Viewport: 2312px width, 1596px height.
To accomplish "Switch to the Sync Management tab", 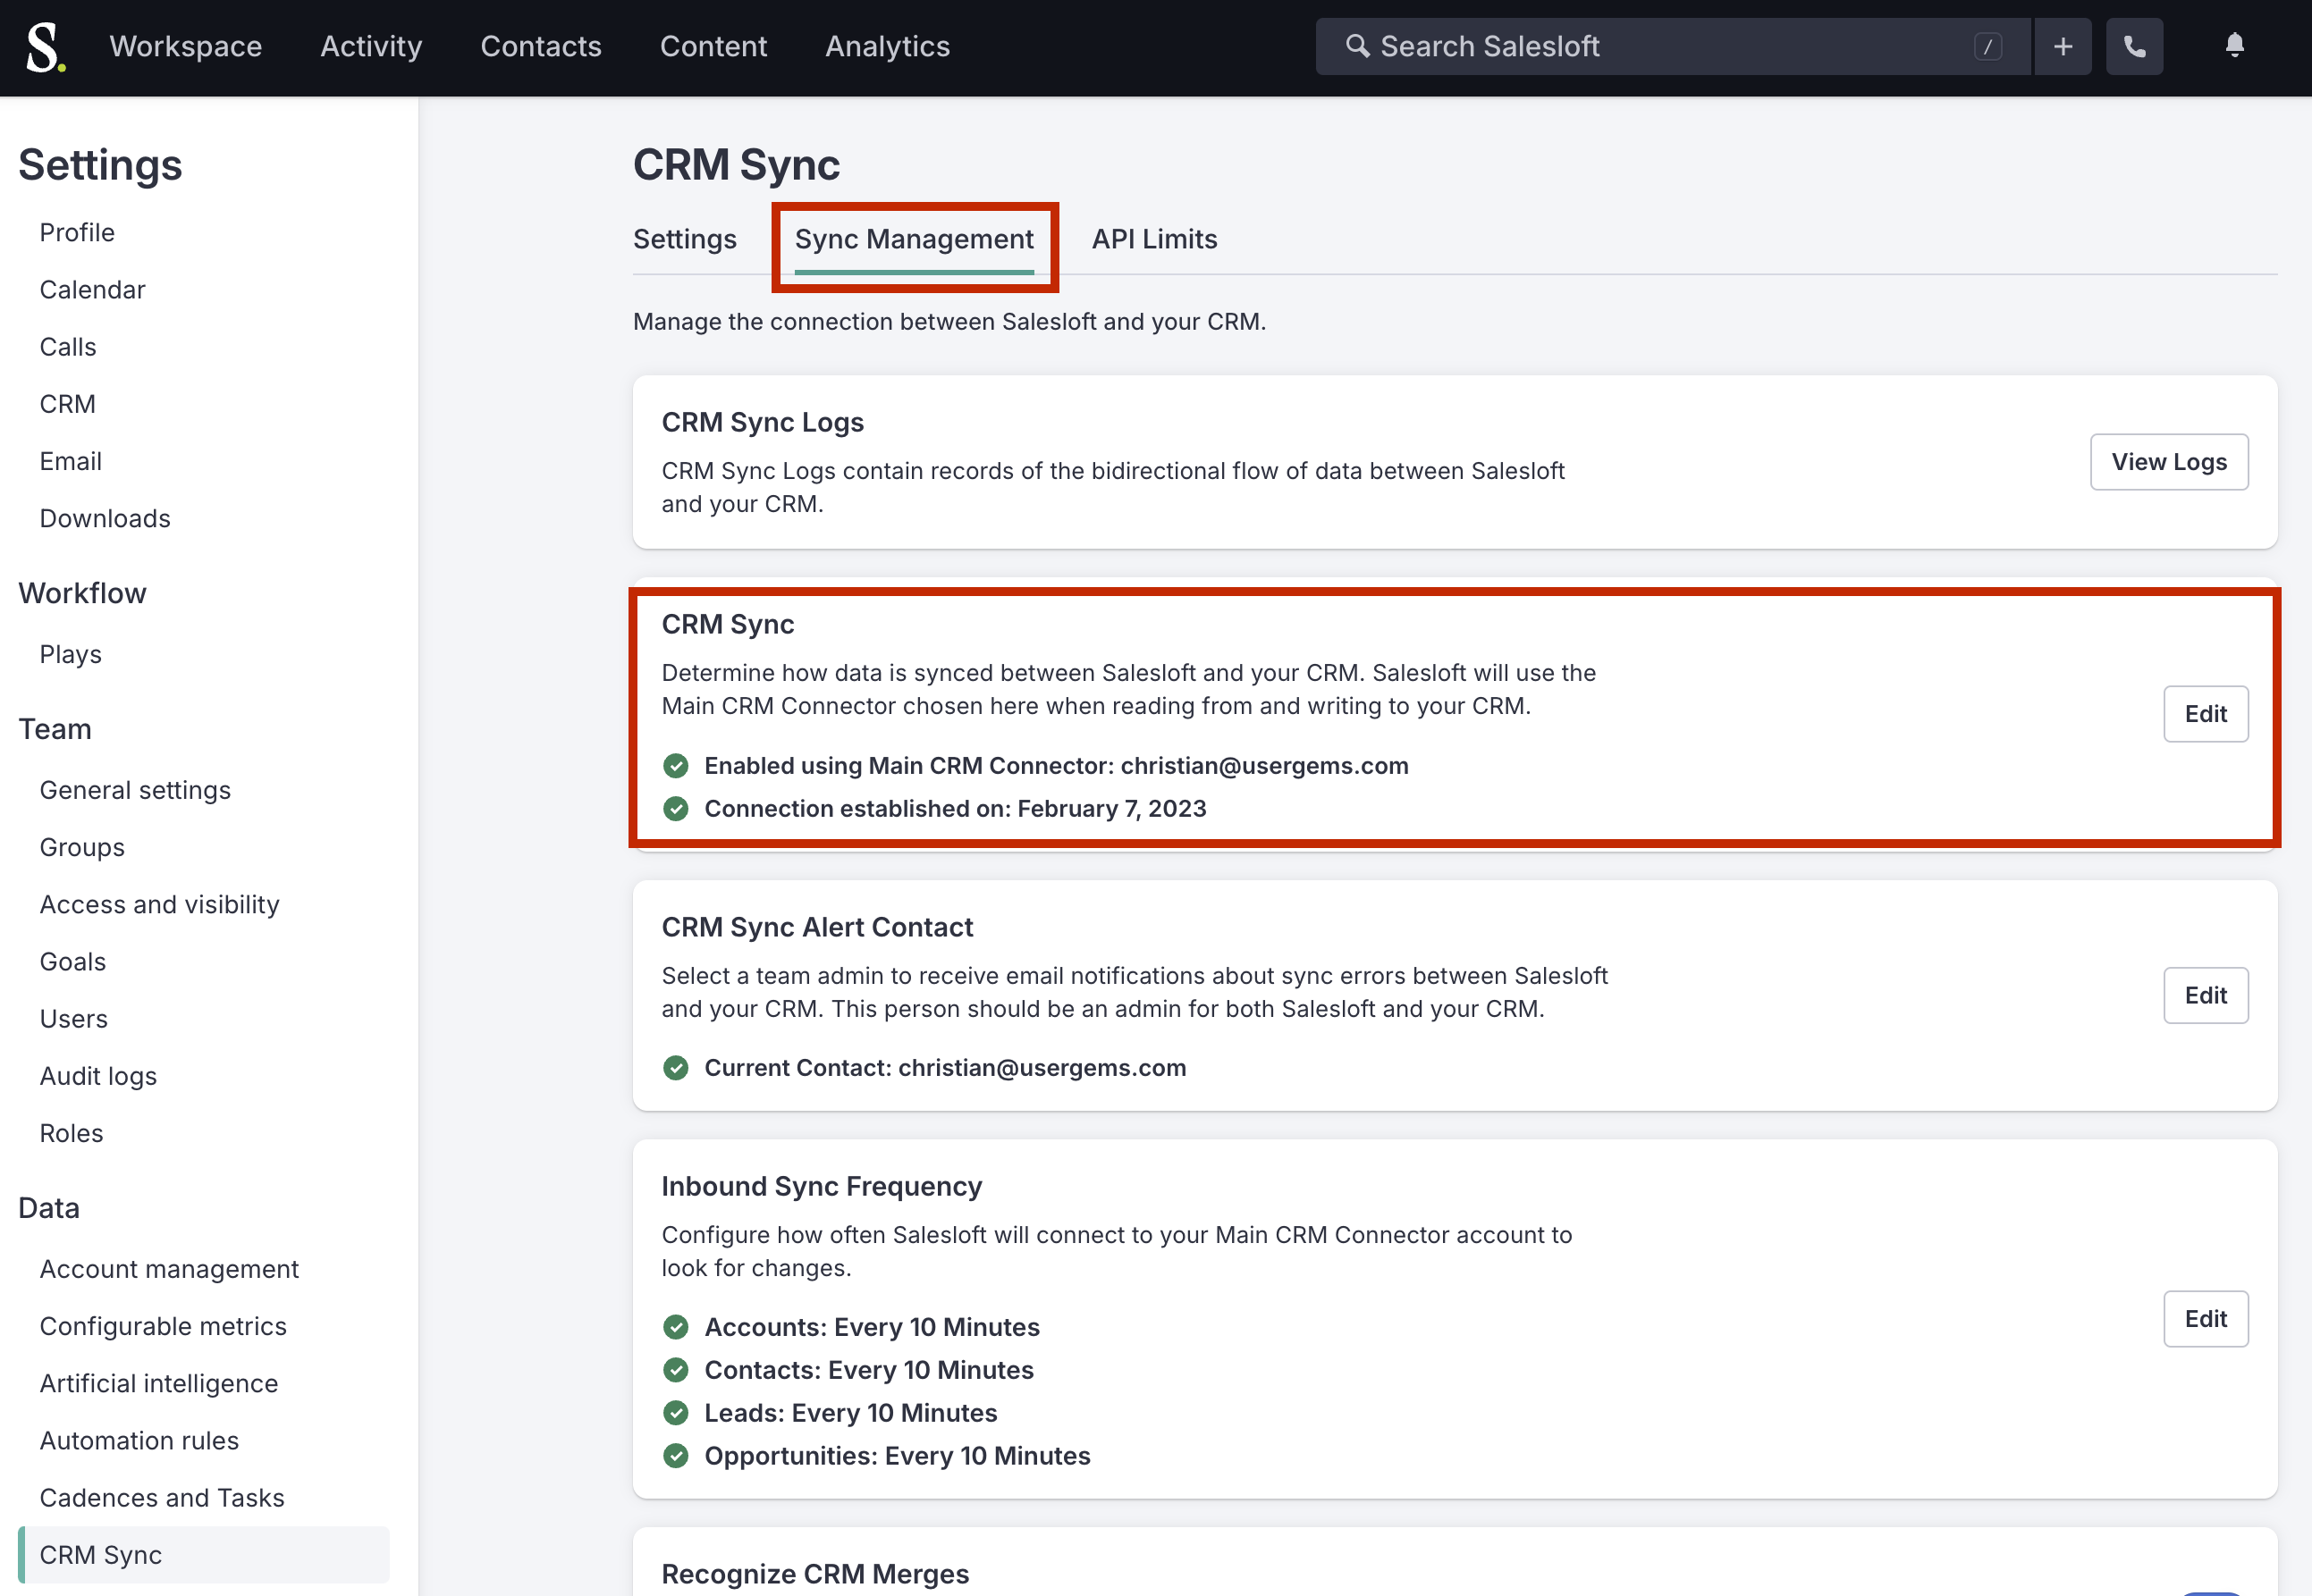I will coord(914,239).
